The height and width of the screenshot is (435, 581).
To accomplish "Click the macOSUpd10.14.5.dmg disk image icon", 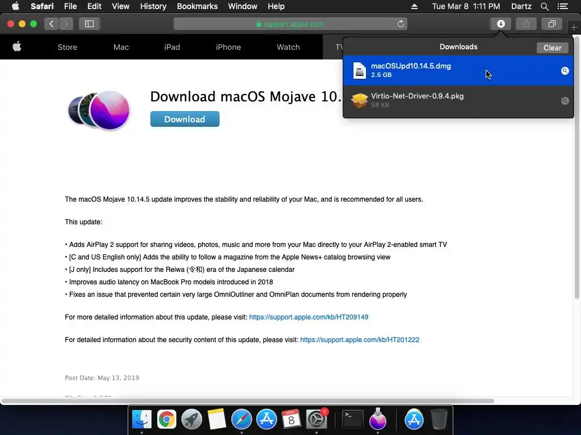I will (x=359, y=70).
